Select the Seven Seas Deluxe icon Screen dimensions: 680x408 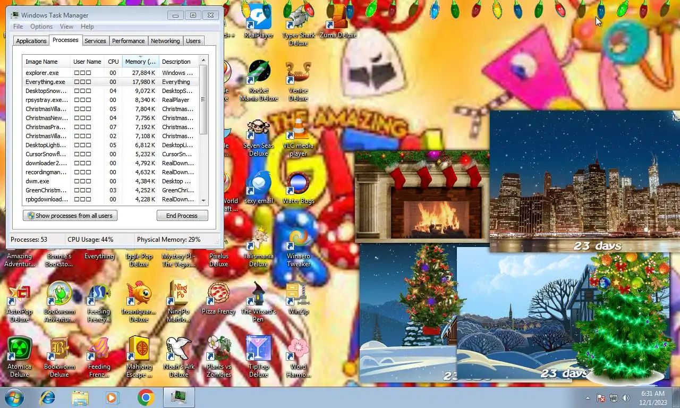click(258, 136)
